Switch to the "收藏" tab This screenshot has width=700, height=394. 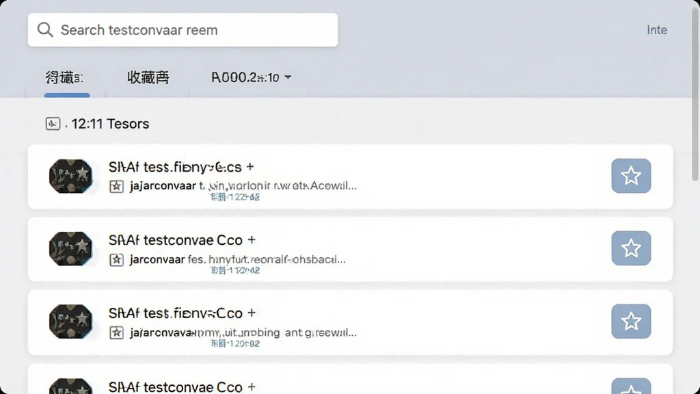[148, 78]
